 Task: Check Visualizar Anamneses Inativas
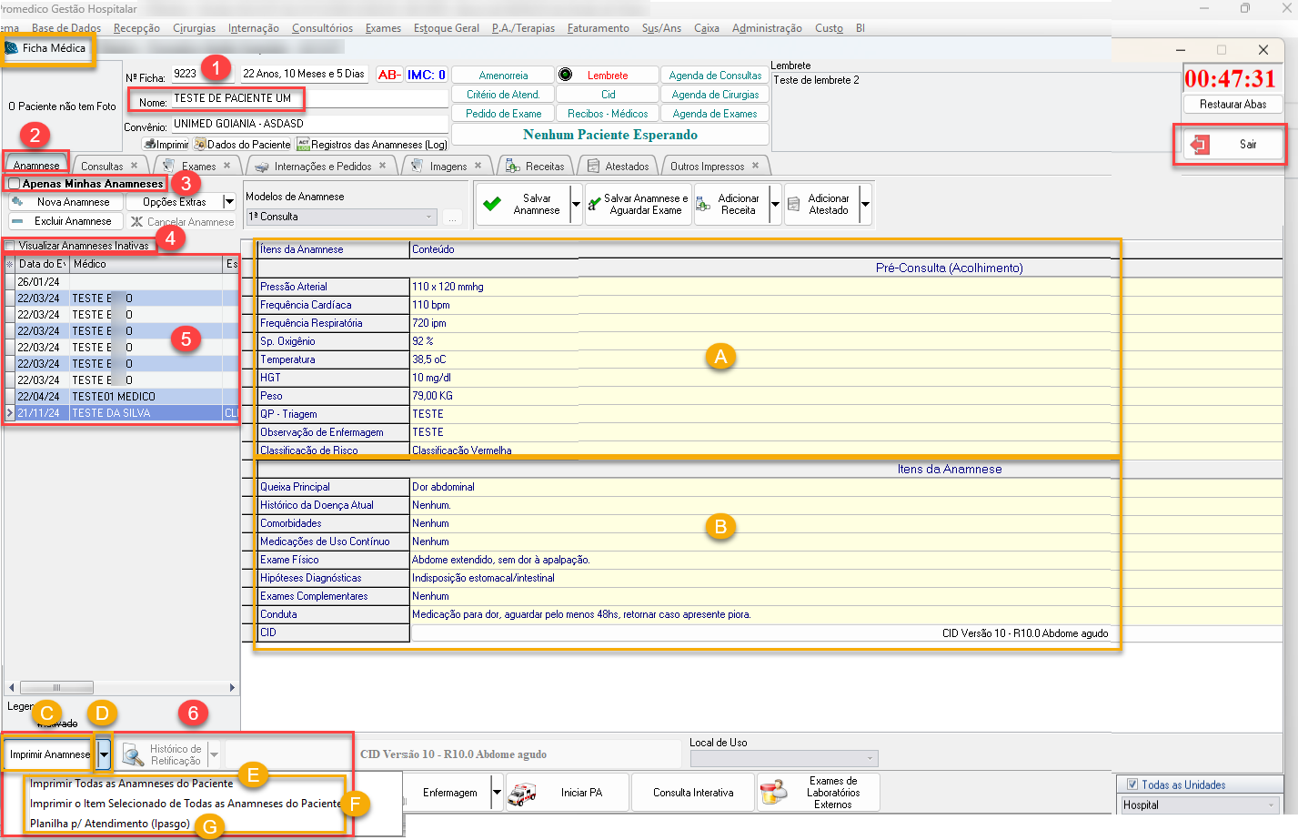coord(10,246)
